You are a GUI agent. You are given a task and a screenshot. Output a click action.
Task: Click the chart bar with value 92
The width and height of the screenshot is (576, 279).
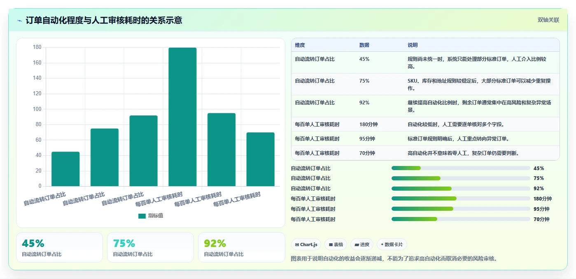143,151
